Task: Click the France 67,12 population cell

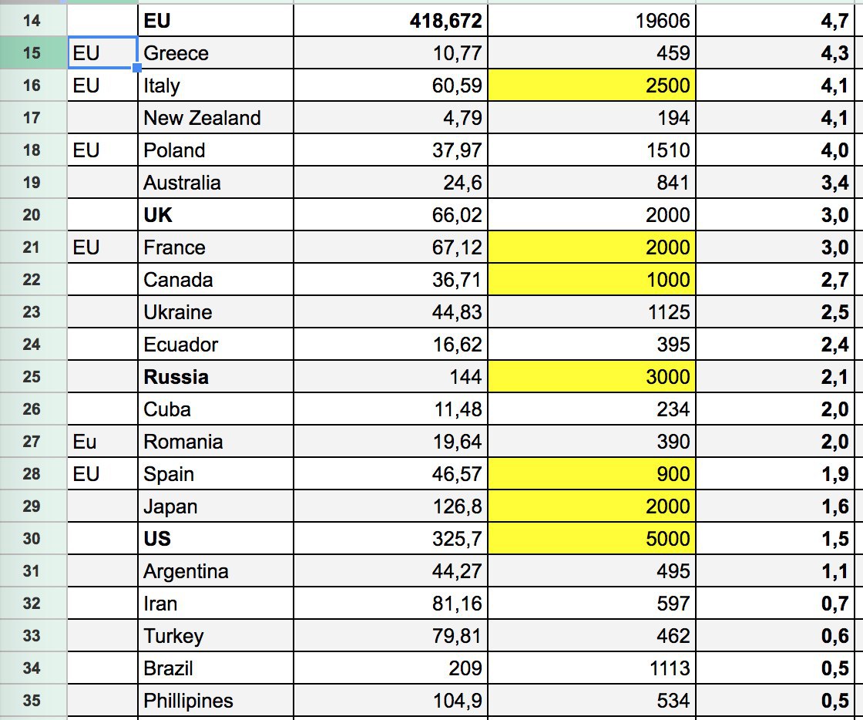Action: tap(391, 247)
